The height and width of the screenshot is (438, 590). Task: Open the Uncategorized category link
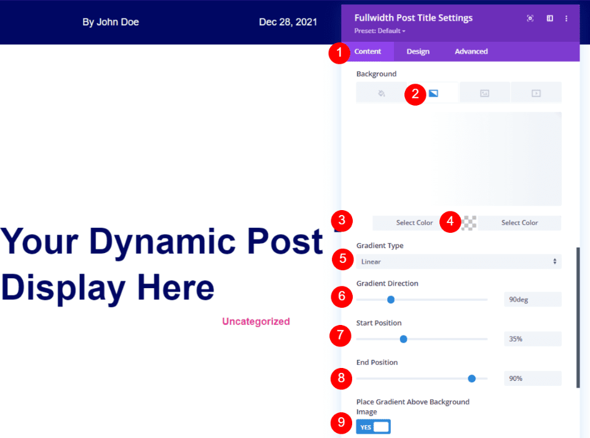[x=256, y=321]
